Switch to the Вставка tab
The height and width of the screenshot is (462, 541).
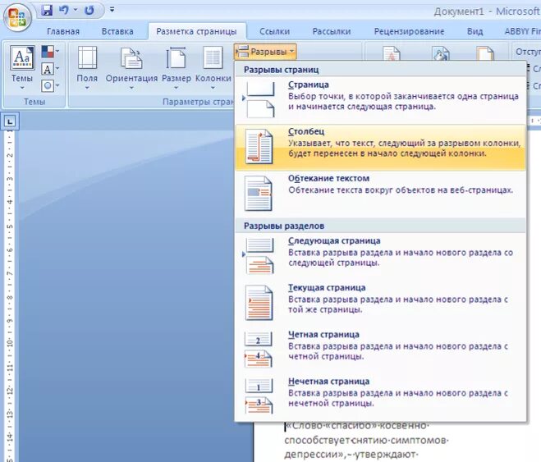(117, 31)
